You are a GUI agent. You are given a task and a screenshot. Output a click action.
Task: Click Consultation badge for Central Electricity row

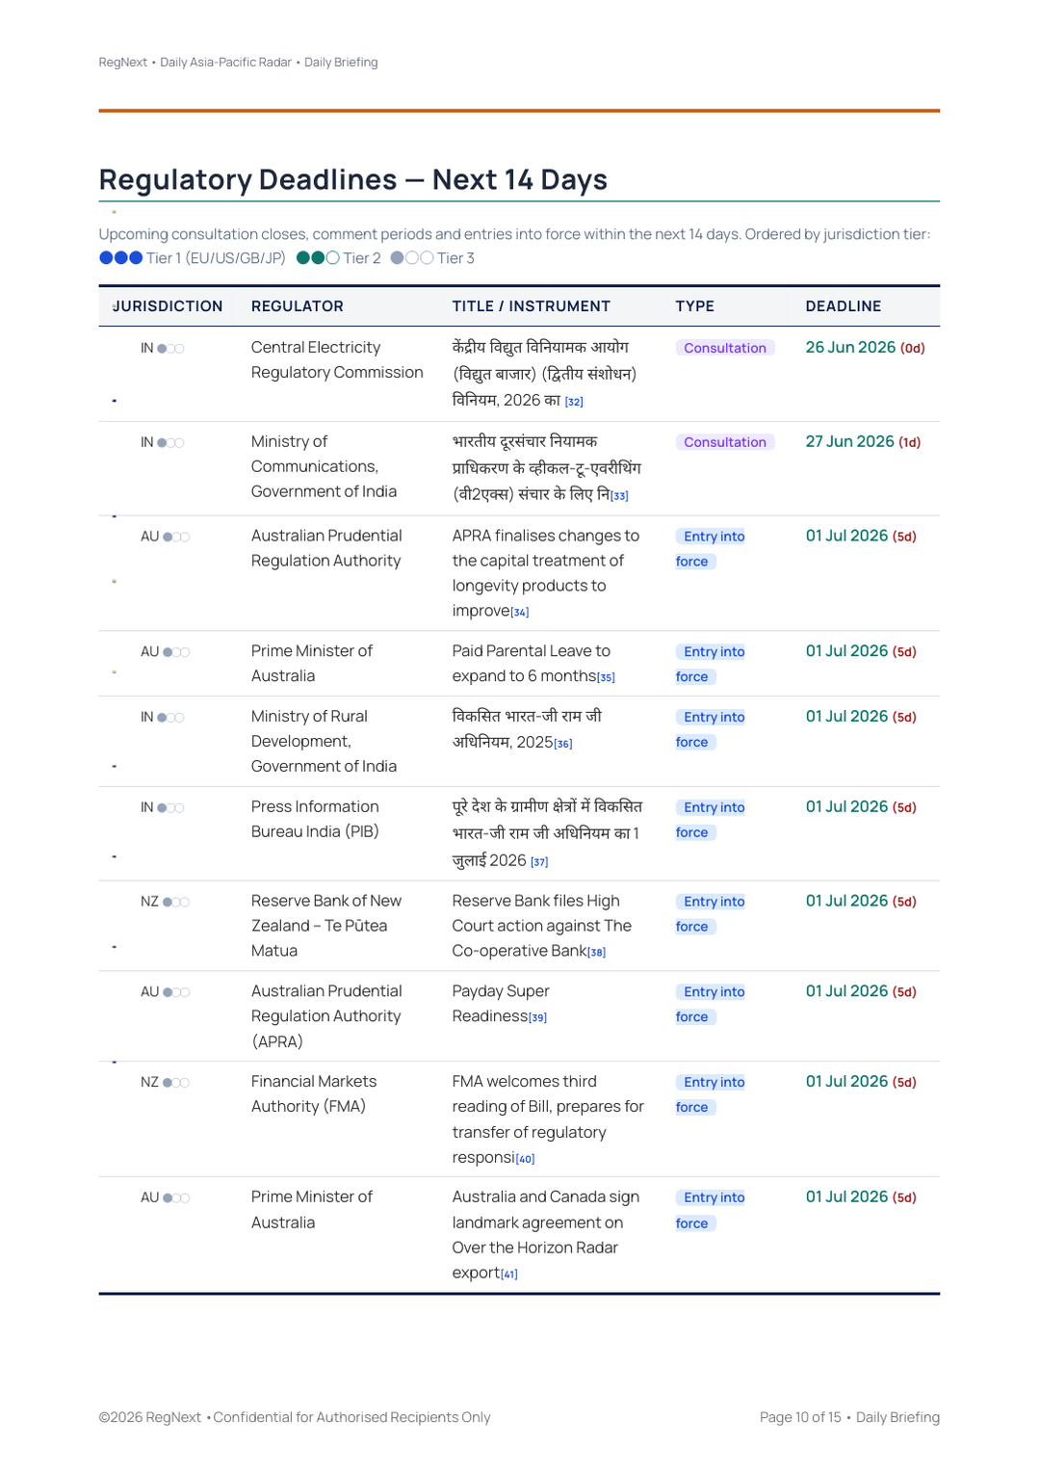click(x=725, y=349)
